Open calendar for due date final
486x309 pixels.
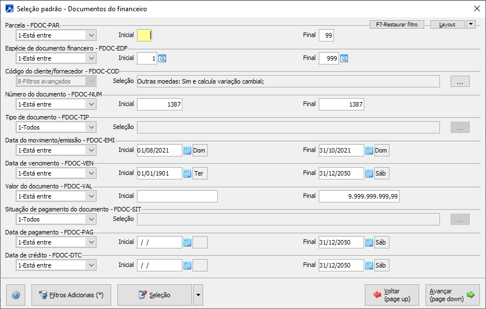coord(369,173)
